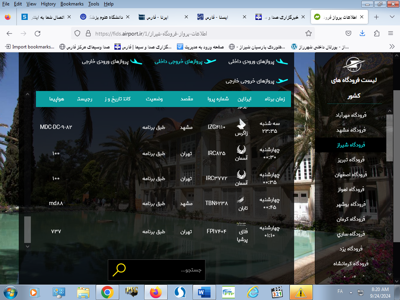This screenshot has width=400, height=300.
Task: Open the History menu
Action: point(48,4)
